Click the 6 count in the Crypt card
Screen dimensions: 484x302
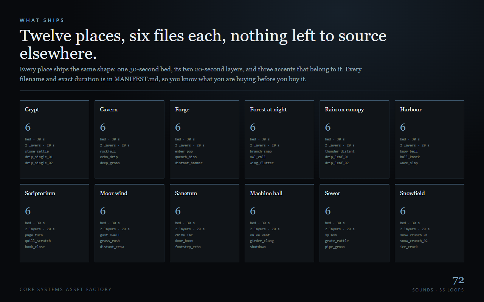[28, 127]
